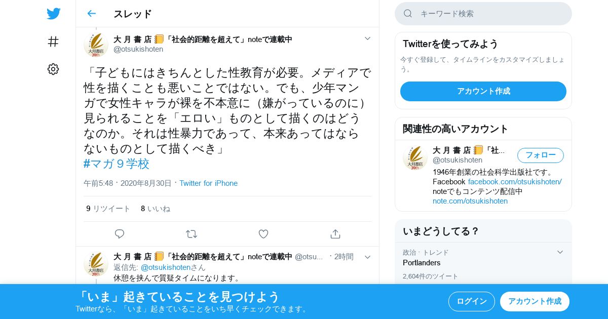608x319 pixels.
Task: Expand options for the Portlanders trend
Action: click(560, 252)
